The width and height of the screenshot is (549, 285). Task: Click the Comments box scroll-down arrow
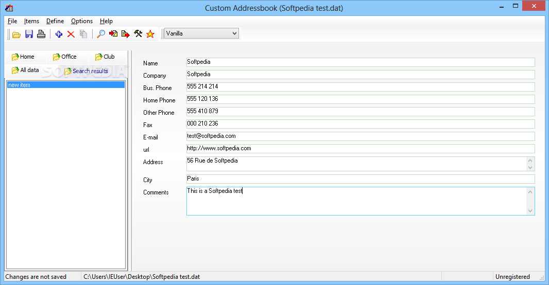click(x=530, y=211)
